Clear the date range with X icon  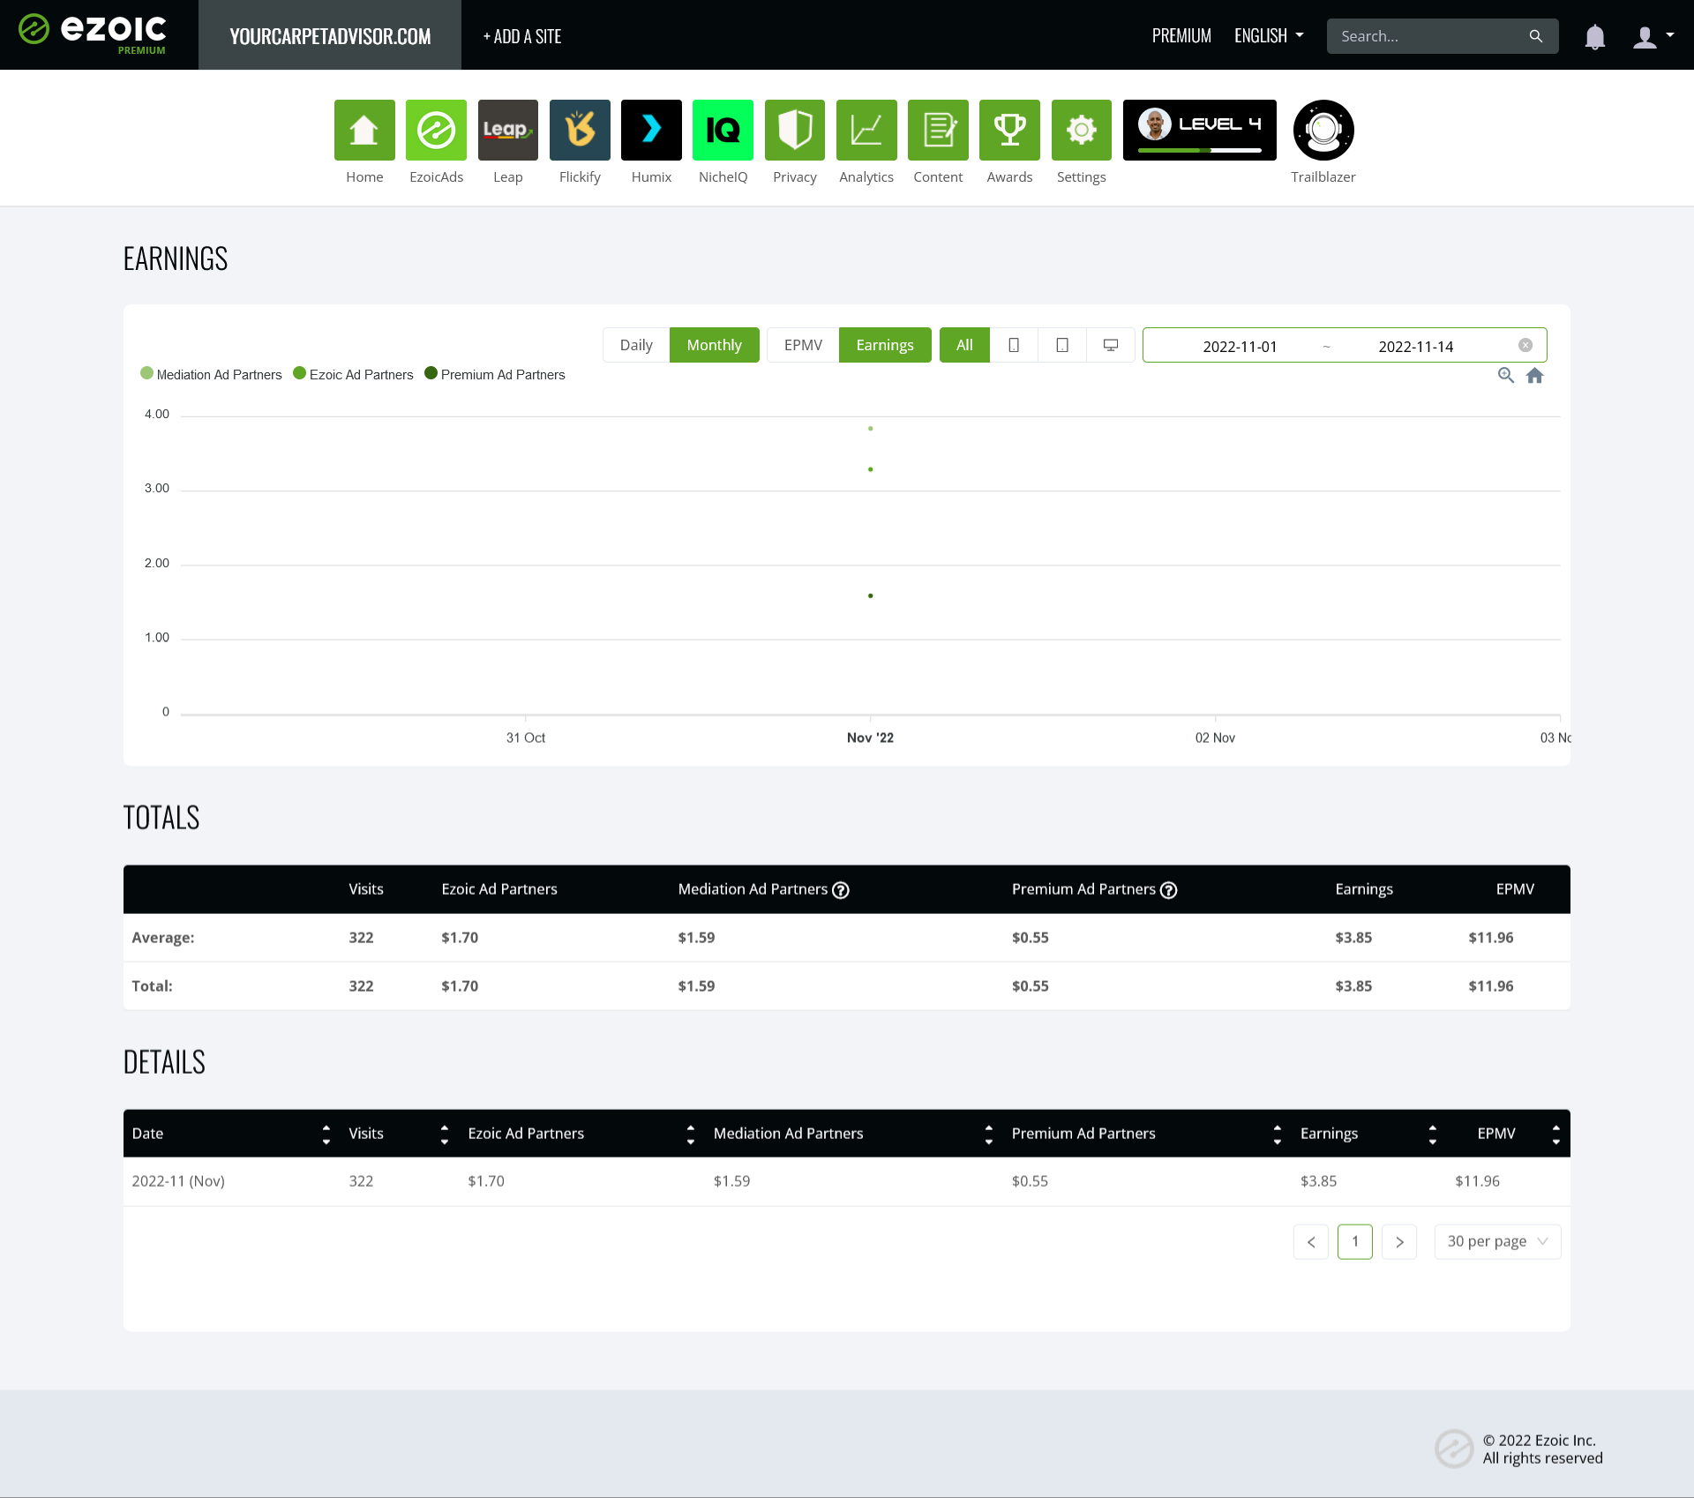pyautogui.click(x=1525, y=345)
